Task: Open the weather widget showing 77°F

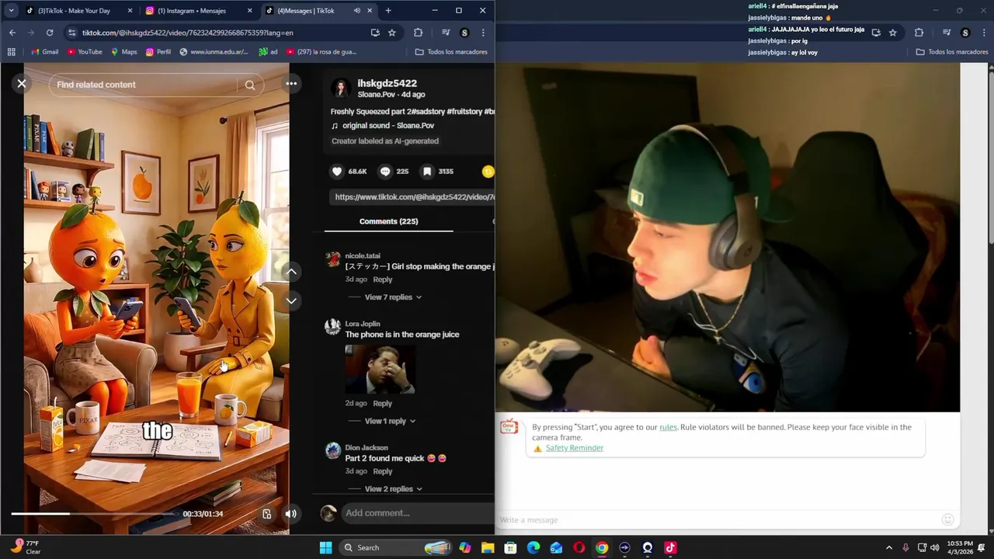Action: click(x=25, y=547)
